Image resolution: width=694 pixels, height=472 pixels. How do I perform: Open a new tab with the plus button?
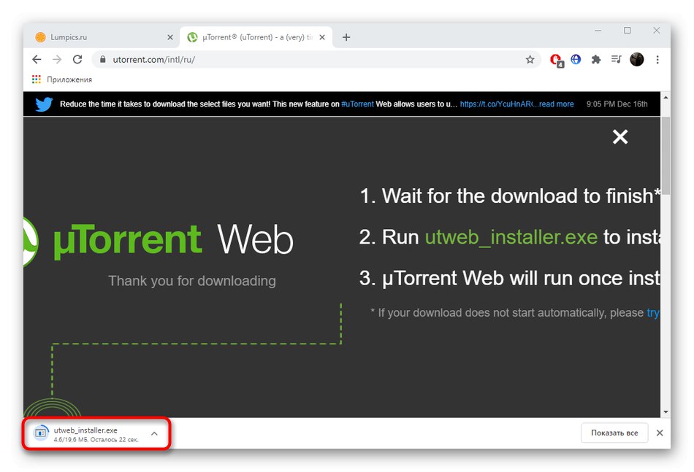pos(346,37)
